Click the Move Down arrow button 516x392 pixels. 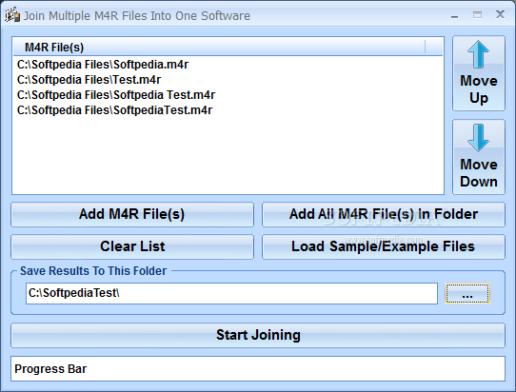pyautogui.click(x=479, y=157)
